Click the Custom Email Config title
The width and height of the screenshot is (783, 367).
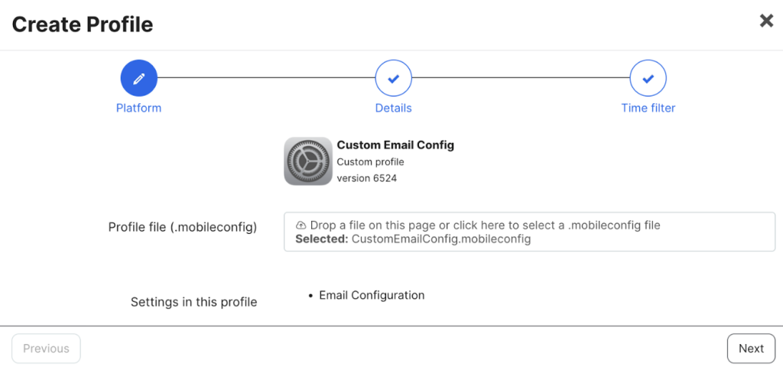(395, 145)
